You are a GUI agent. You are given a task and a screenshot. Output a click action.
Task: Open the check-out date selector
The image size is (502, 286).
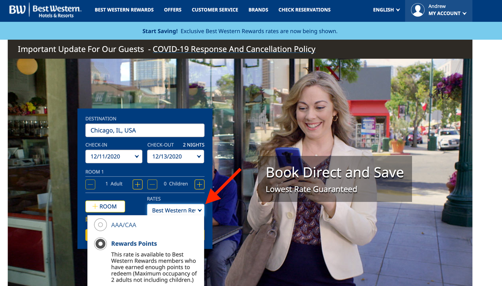tap(175, 156)
